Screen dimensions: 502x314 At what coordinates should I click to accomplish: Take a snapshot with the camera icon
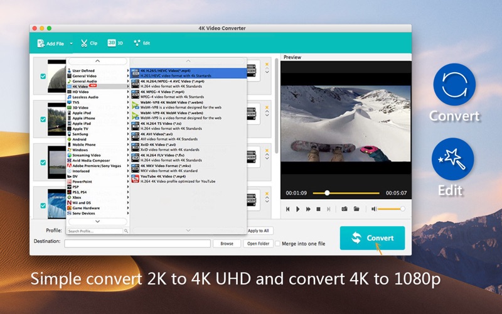coord(344,208)
